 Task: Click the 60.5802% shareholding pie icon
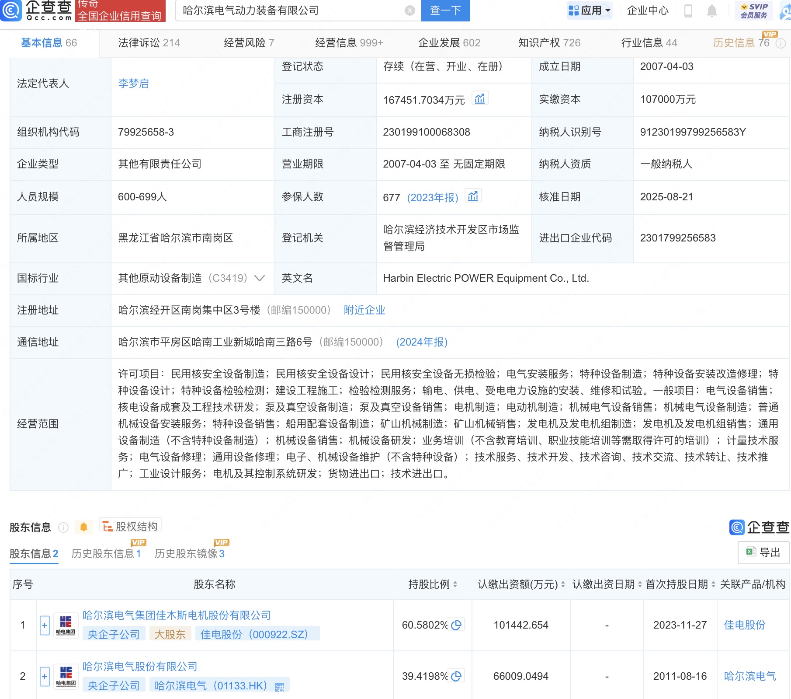pyautogui.click(x=456, y=625)
